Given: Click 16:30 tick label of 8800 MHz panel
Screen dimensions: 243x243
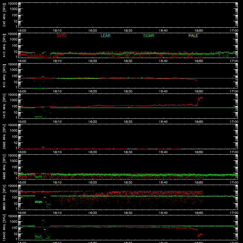Looking at the screenshot, I should click(x=128, y=213).
